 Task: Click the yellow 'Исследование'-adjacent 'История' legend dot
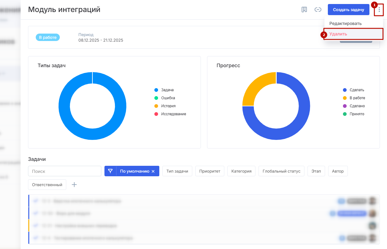tap(156, 106)
